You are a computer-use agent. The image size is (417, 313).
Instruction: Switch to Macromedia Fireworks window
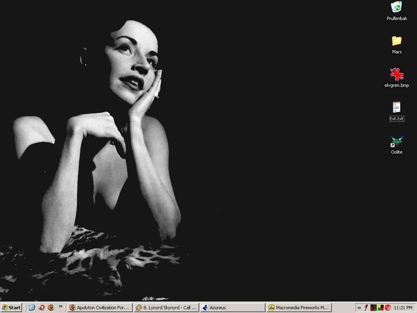(299, 308)
